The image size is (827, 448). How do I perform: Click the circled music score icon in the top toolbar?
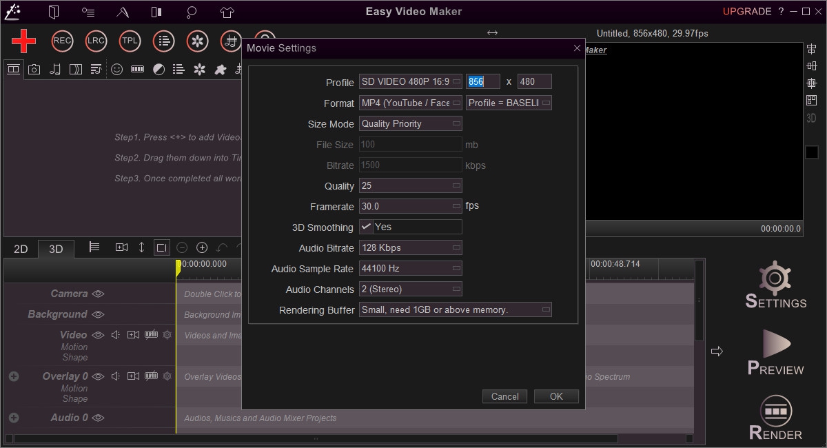(x=231, y=41)
